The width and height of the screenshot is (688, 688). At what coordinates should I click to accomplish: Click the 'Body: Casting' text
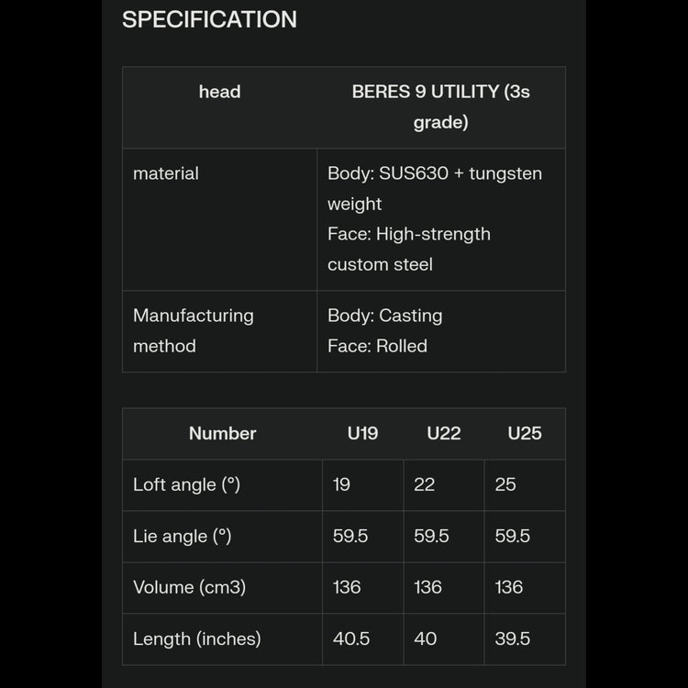(384, 316)
